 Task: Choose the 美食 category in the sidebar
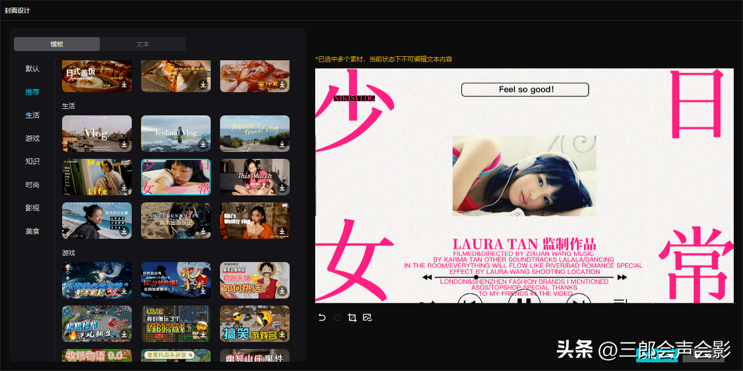(33, 231)
